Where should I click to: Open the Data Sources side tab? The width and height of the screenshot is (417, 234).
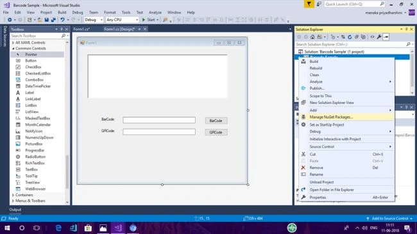click(4, 36)
